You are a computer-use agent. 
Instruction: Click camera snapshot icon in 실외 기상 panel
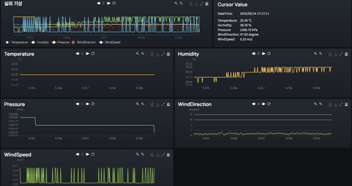point(207,4)
